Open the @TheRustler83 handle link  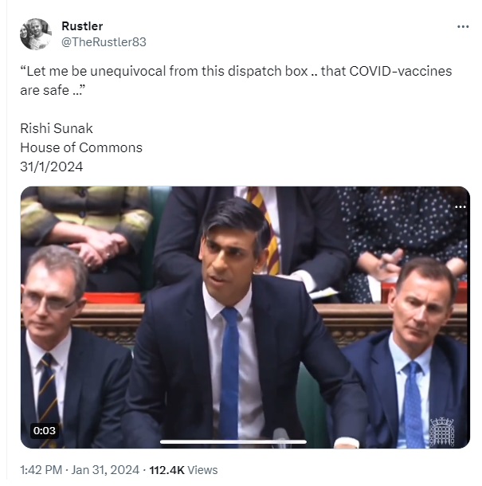pos(104,42)
